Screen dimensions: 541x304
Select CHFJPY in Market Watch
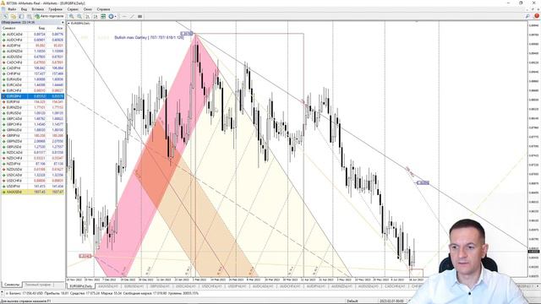coord(33,73)
